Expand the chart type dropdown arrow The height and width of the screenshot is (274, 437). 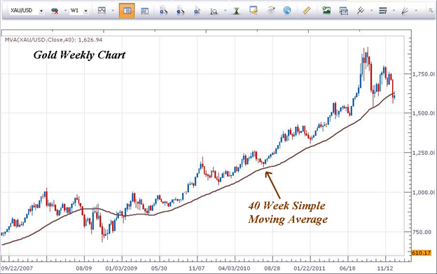tap(113, 11)
